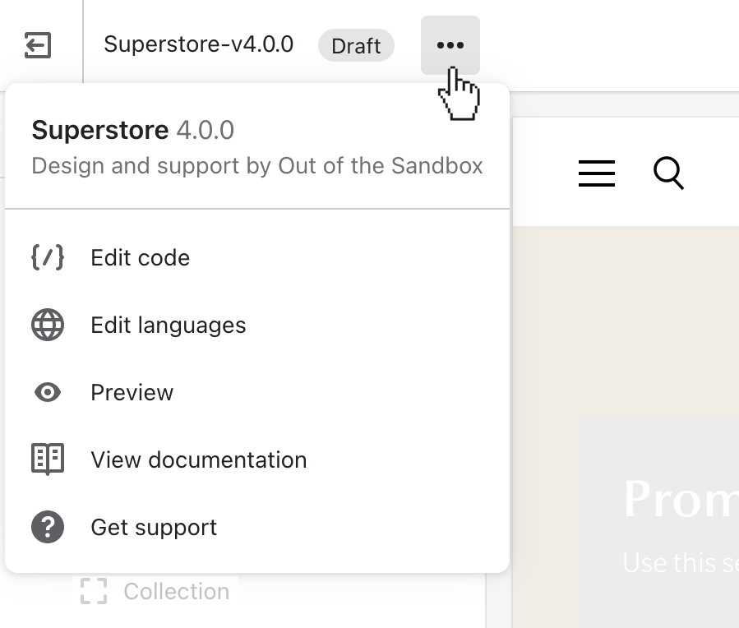739x628 pixels.
Task: Click the curly braces Edit code icon
Action: 48,257
